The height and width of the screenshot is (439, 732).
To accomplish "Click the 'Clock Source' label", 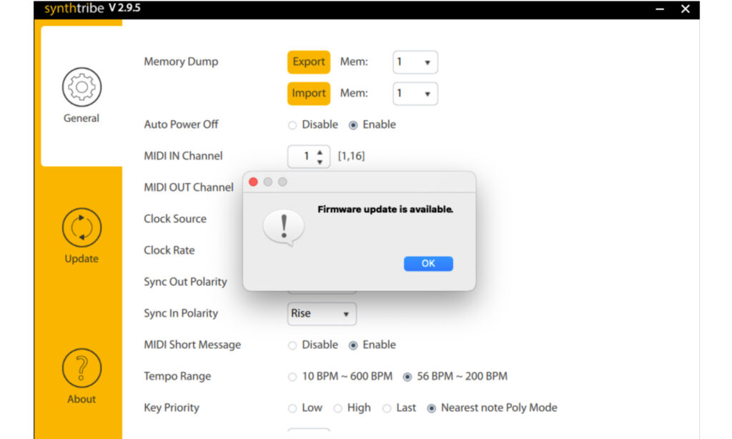I will coord(175,219).
